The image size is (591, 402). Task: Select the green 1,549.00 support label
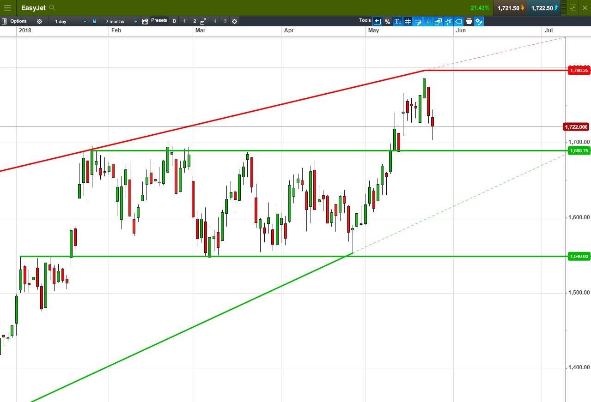[x=579, y=256]
